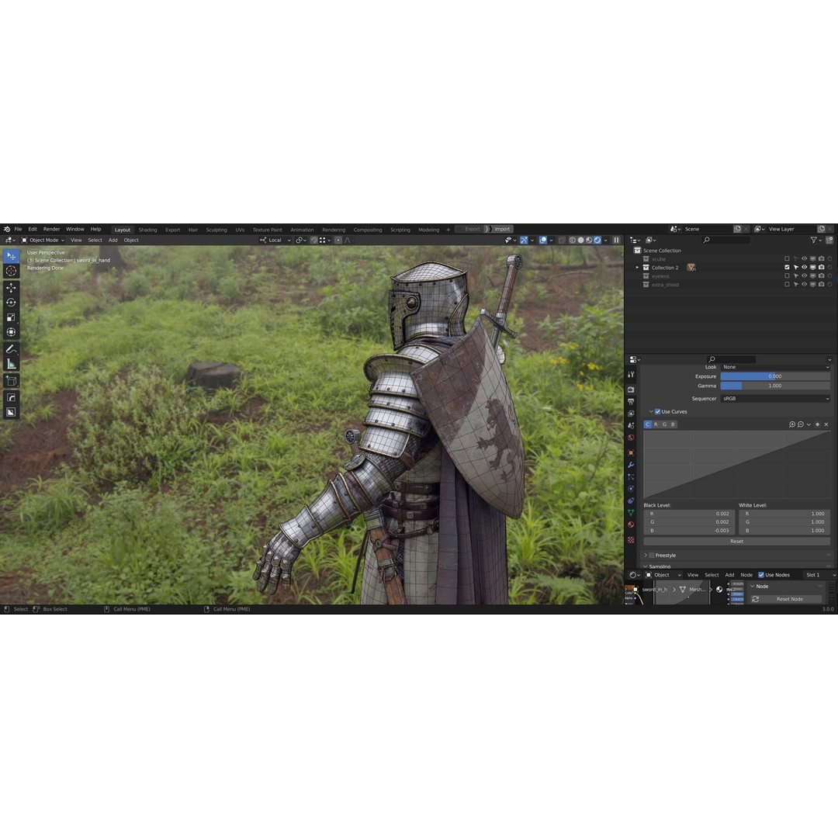Switch to the Sculpting workspace tab
838x838 pixels.
(x=216, y=230)
